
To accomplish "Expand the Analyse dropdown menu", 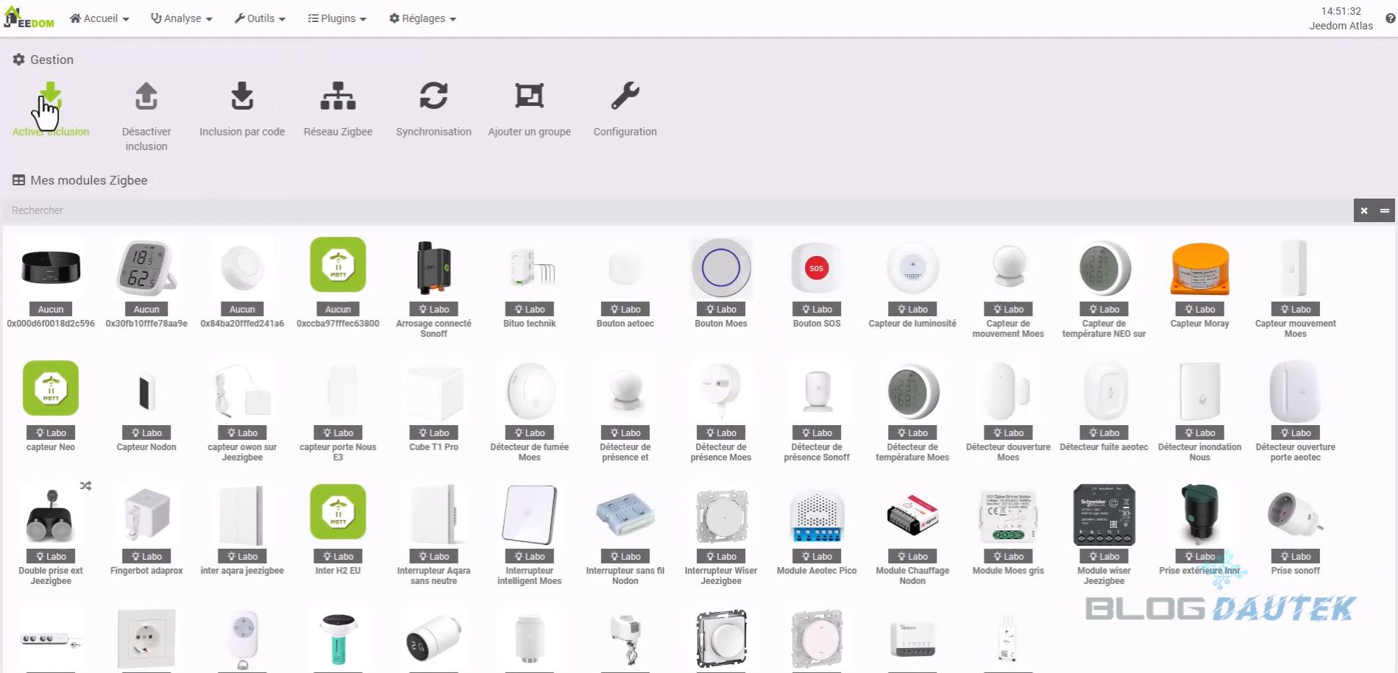I will 182,18.
